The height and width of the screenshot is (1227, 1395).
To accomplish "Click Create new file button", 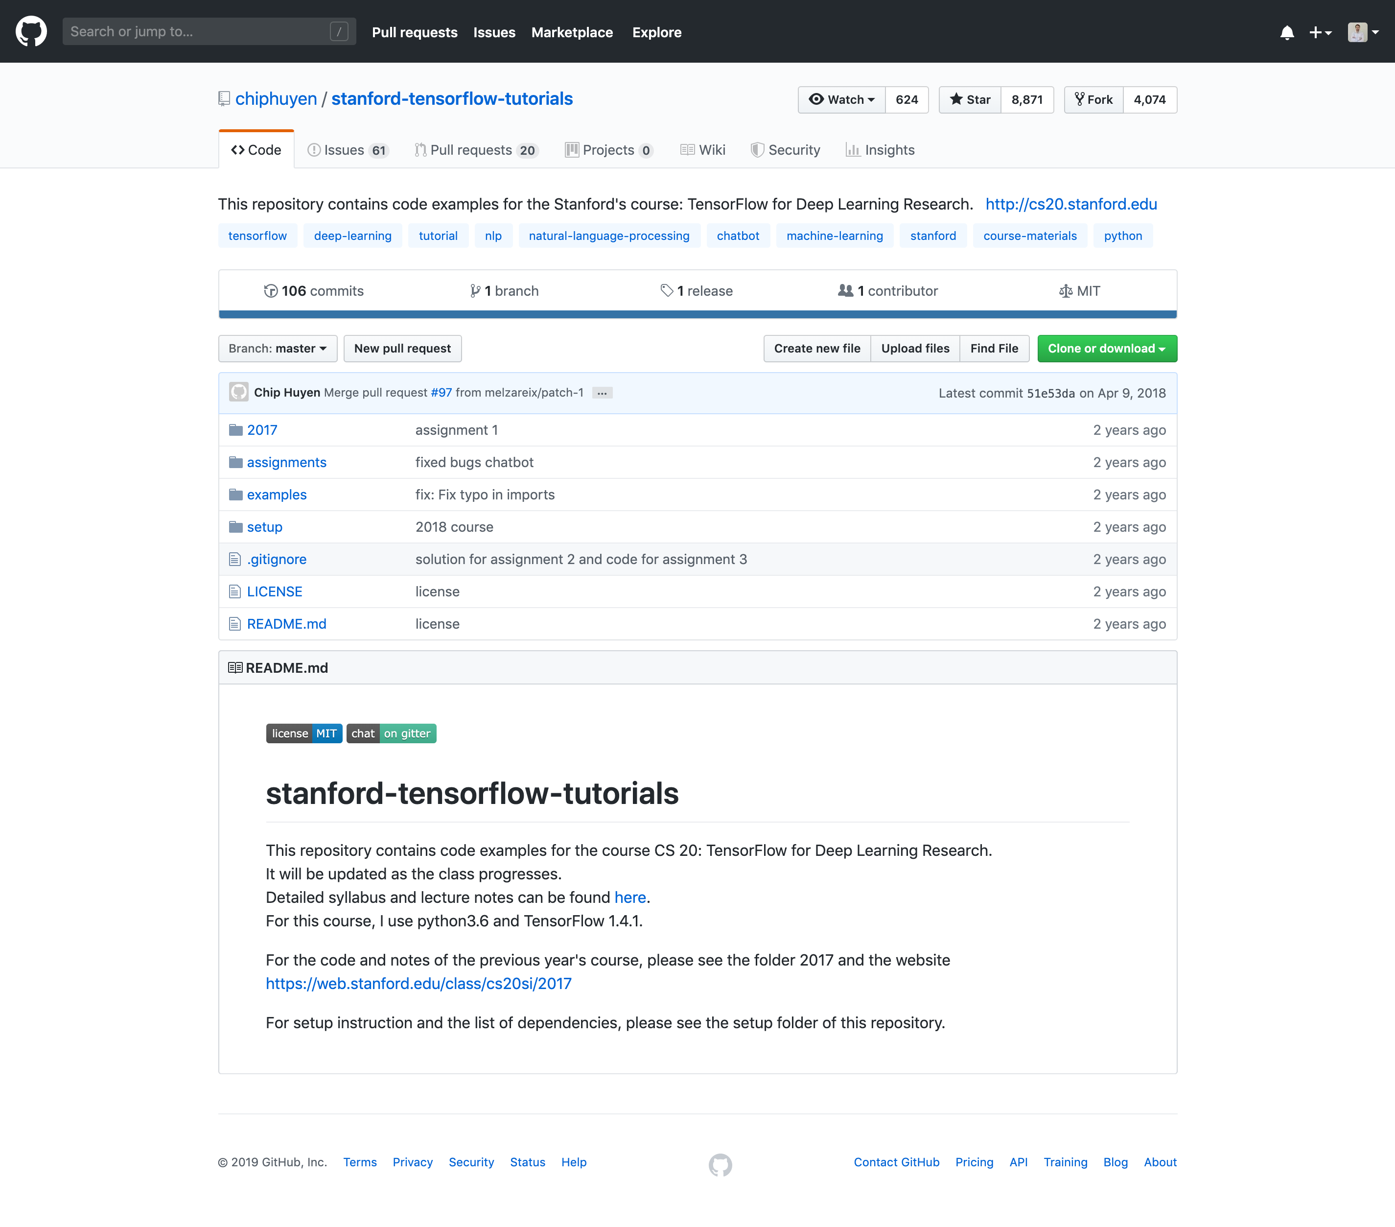I will [817, 348].
